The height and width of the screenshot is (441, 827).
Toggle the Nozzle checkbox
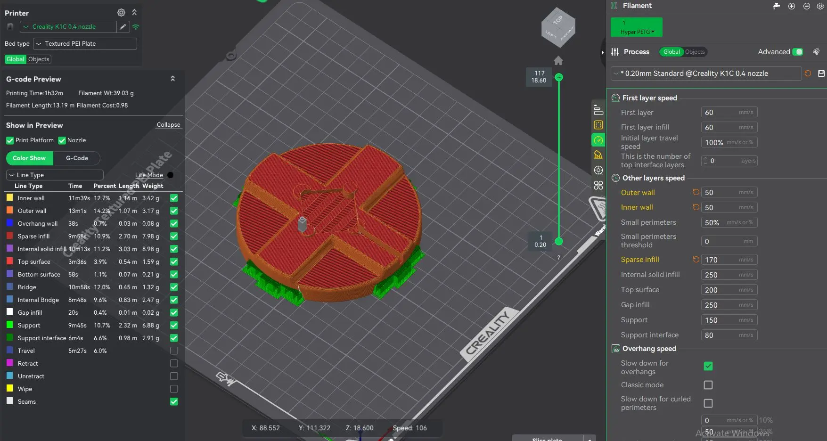pos(62,140)
